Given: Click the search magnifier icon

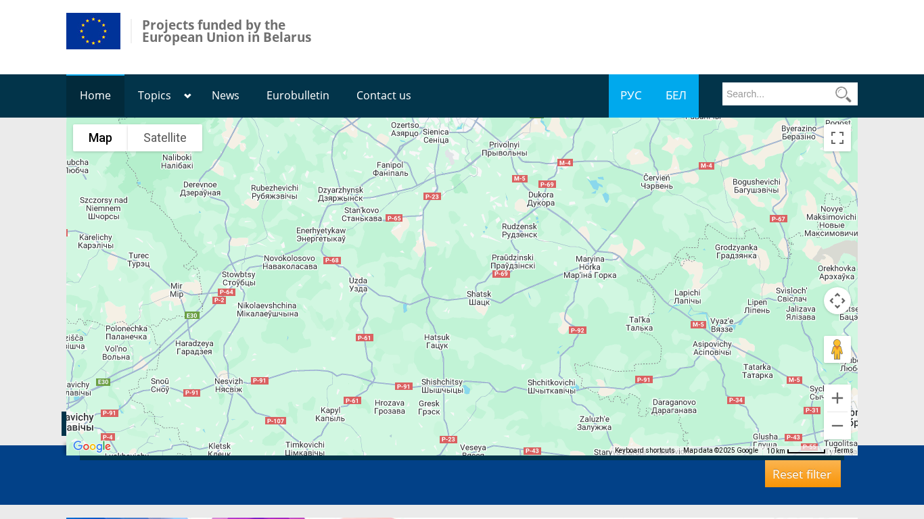Looking at the screenshot, I should point(843,94).
